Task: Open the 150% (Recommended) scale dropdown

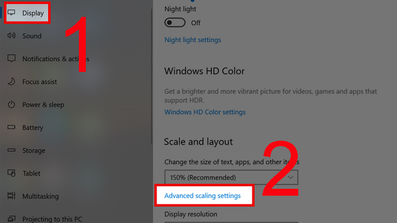Action: click(231, 177)
